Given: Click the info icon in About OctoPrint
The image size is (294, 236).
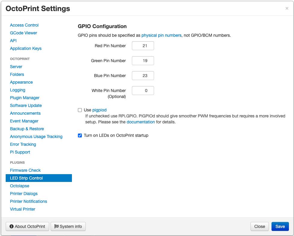Looking at the screenshot, I should click(x=11, y=226).
